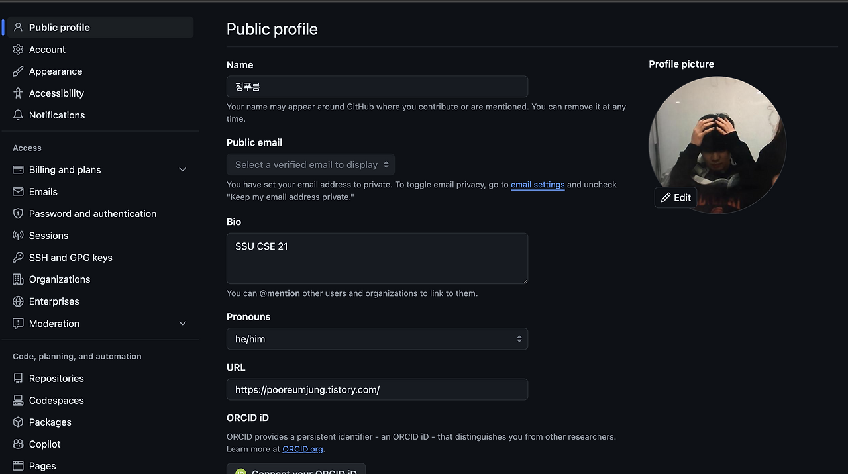The image size is (848, 474).
Task: Click Edit on the profile picture
Action: [x=676, y=197]
